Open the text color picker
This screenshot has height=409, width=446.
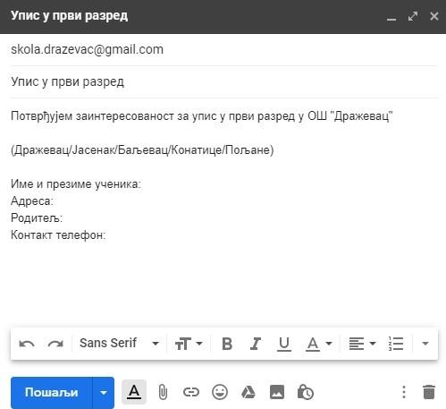point(319,344)
